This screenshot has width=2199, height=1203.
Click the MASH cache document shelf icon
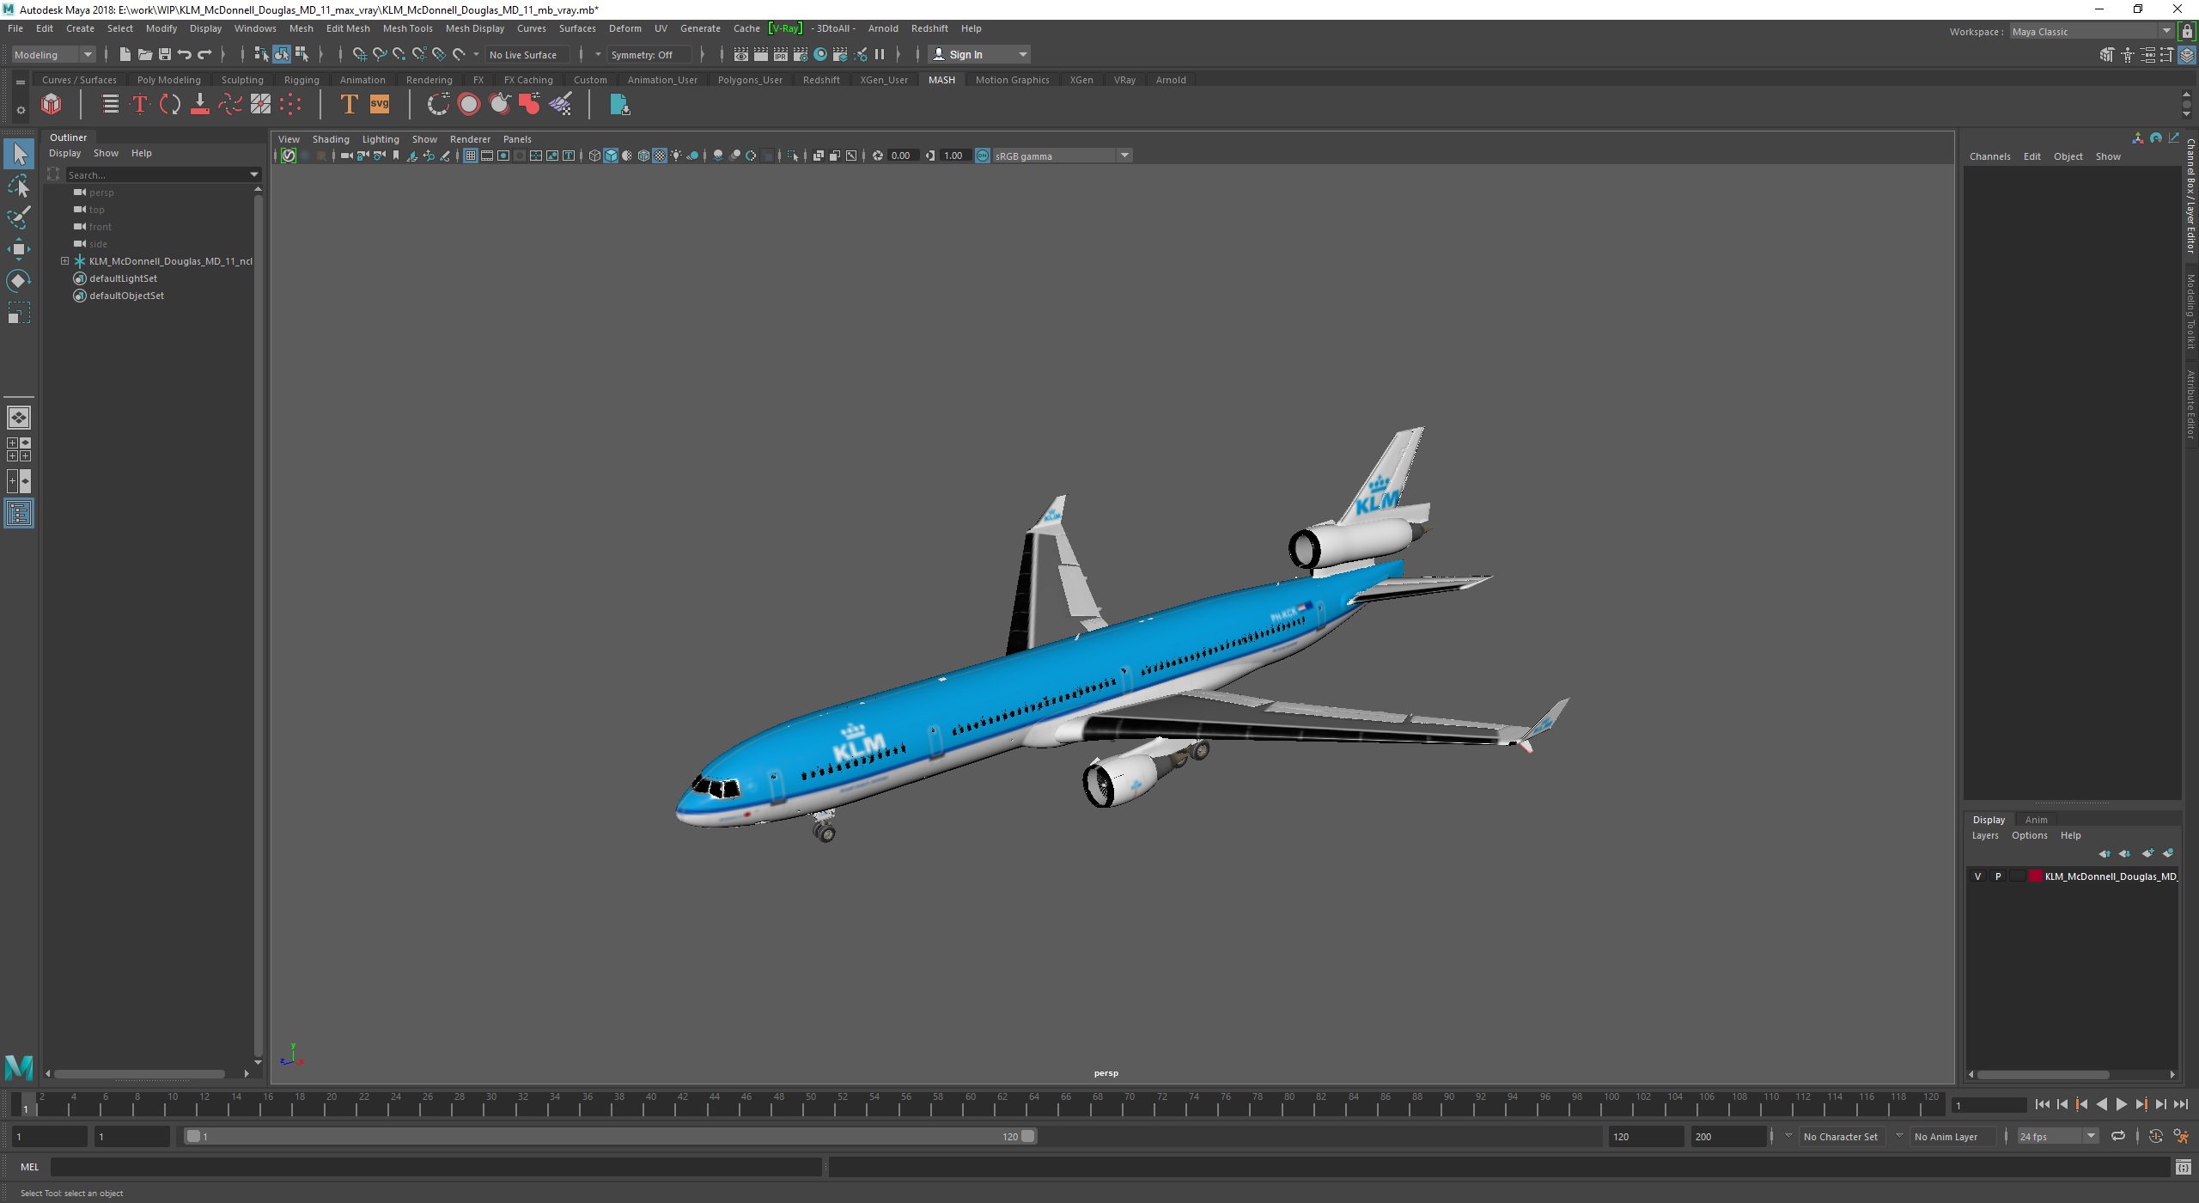pyautogui.click(x=619, y=105)
